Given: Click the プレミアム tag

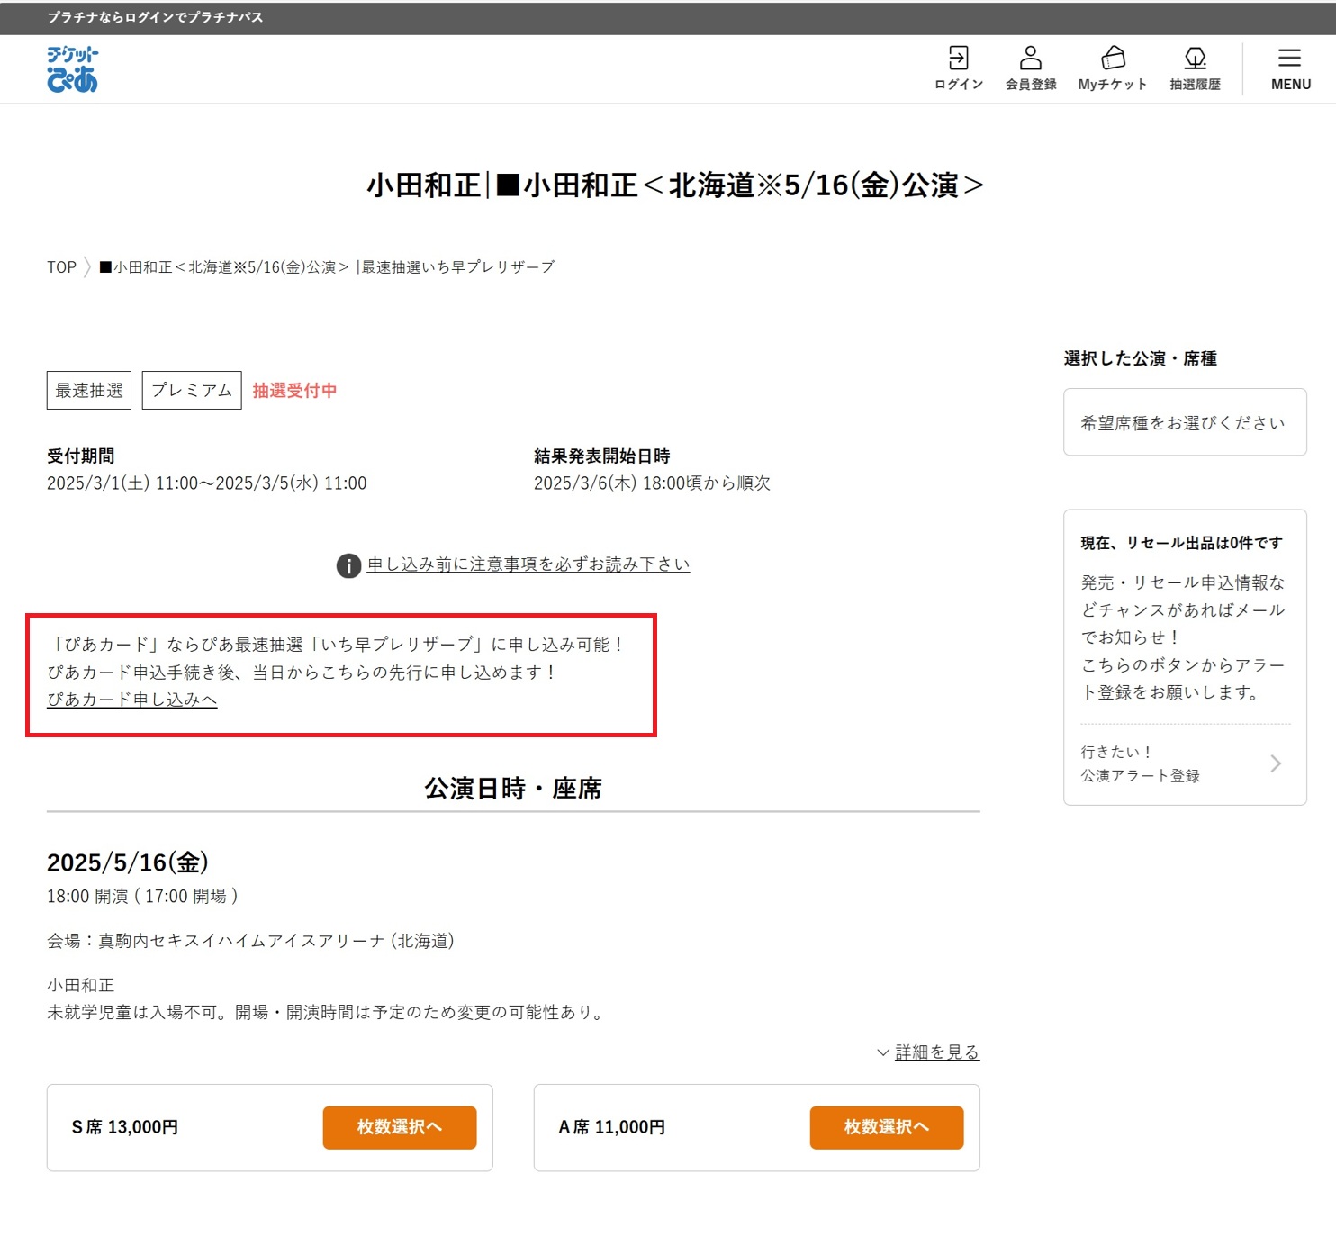Looking at the screenshot, I should click(192, 390).
